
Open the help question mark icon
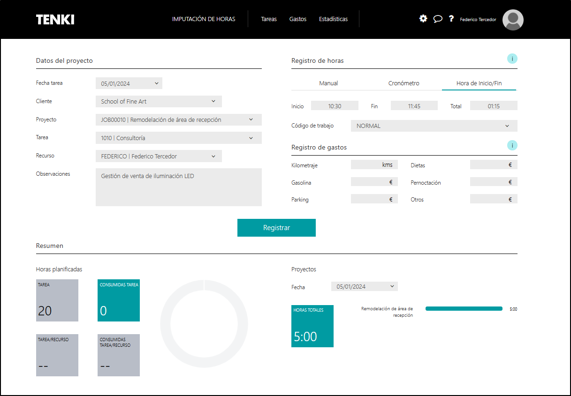(x=451, y=19)
